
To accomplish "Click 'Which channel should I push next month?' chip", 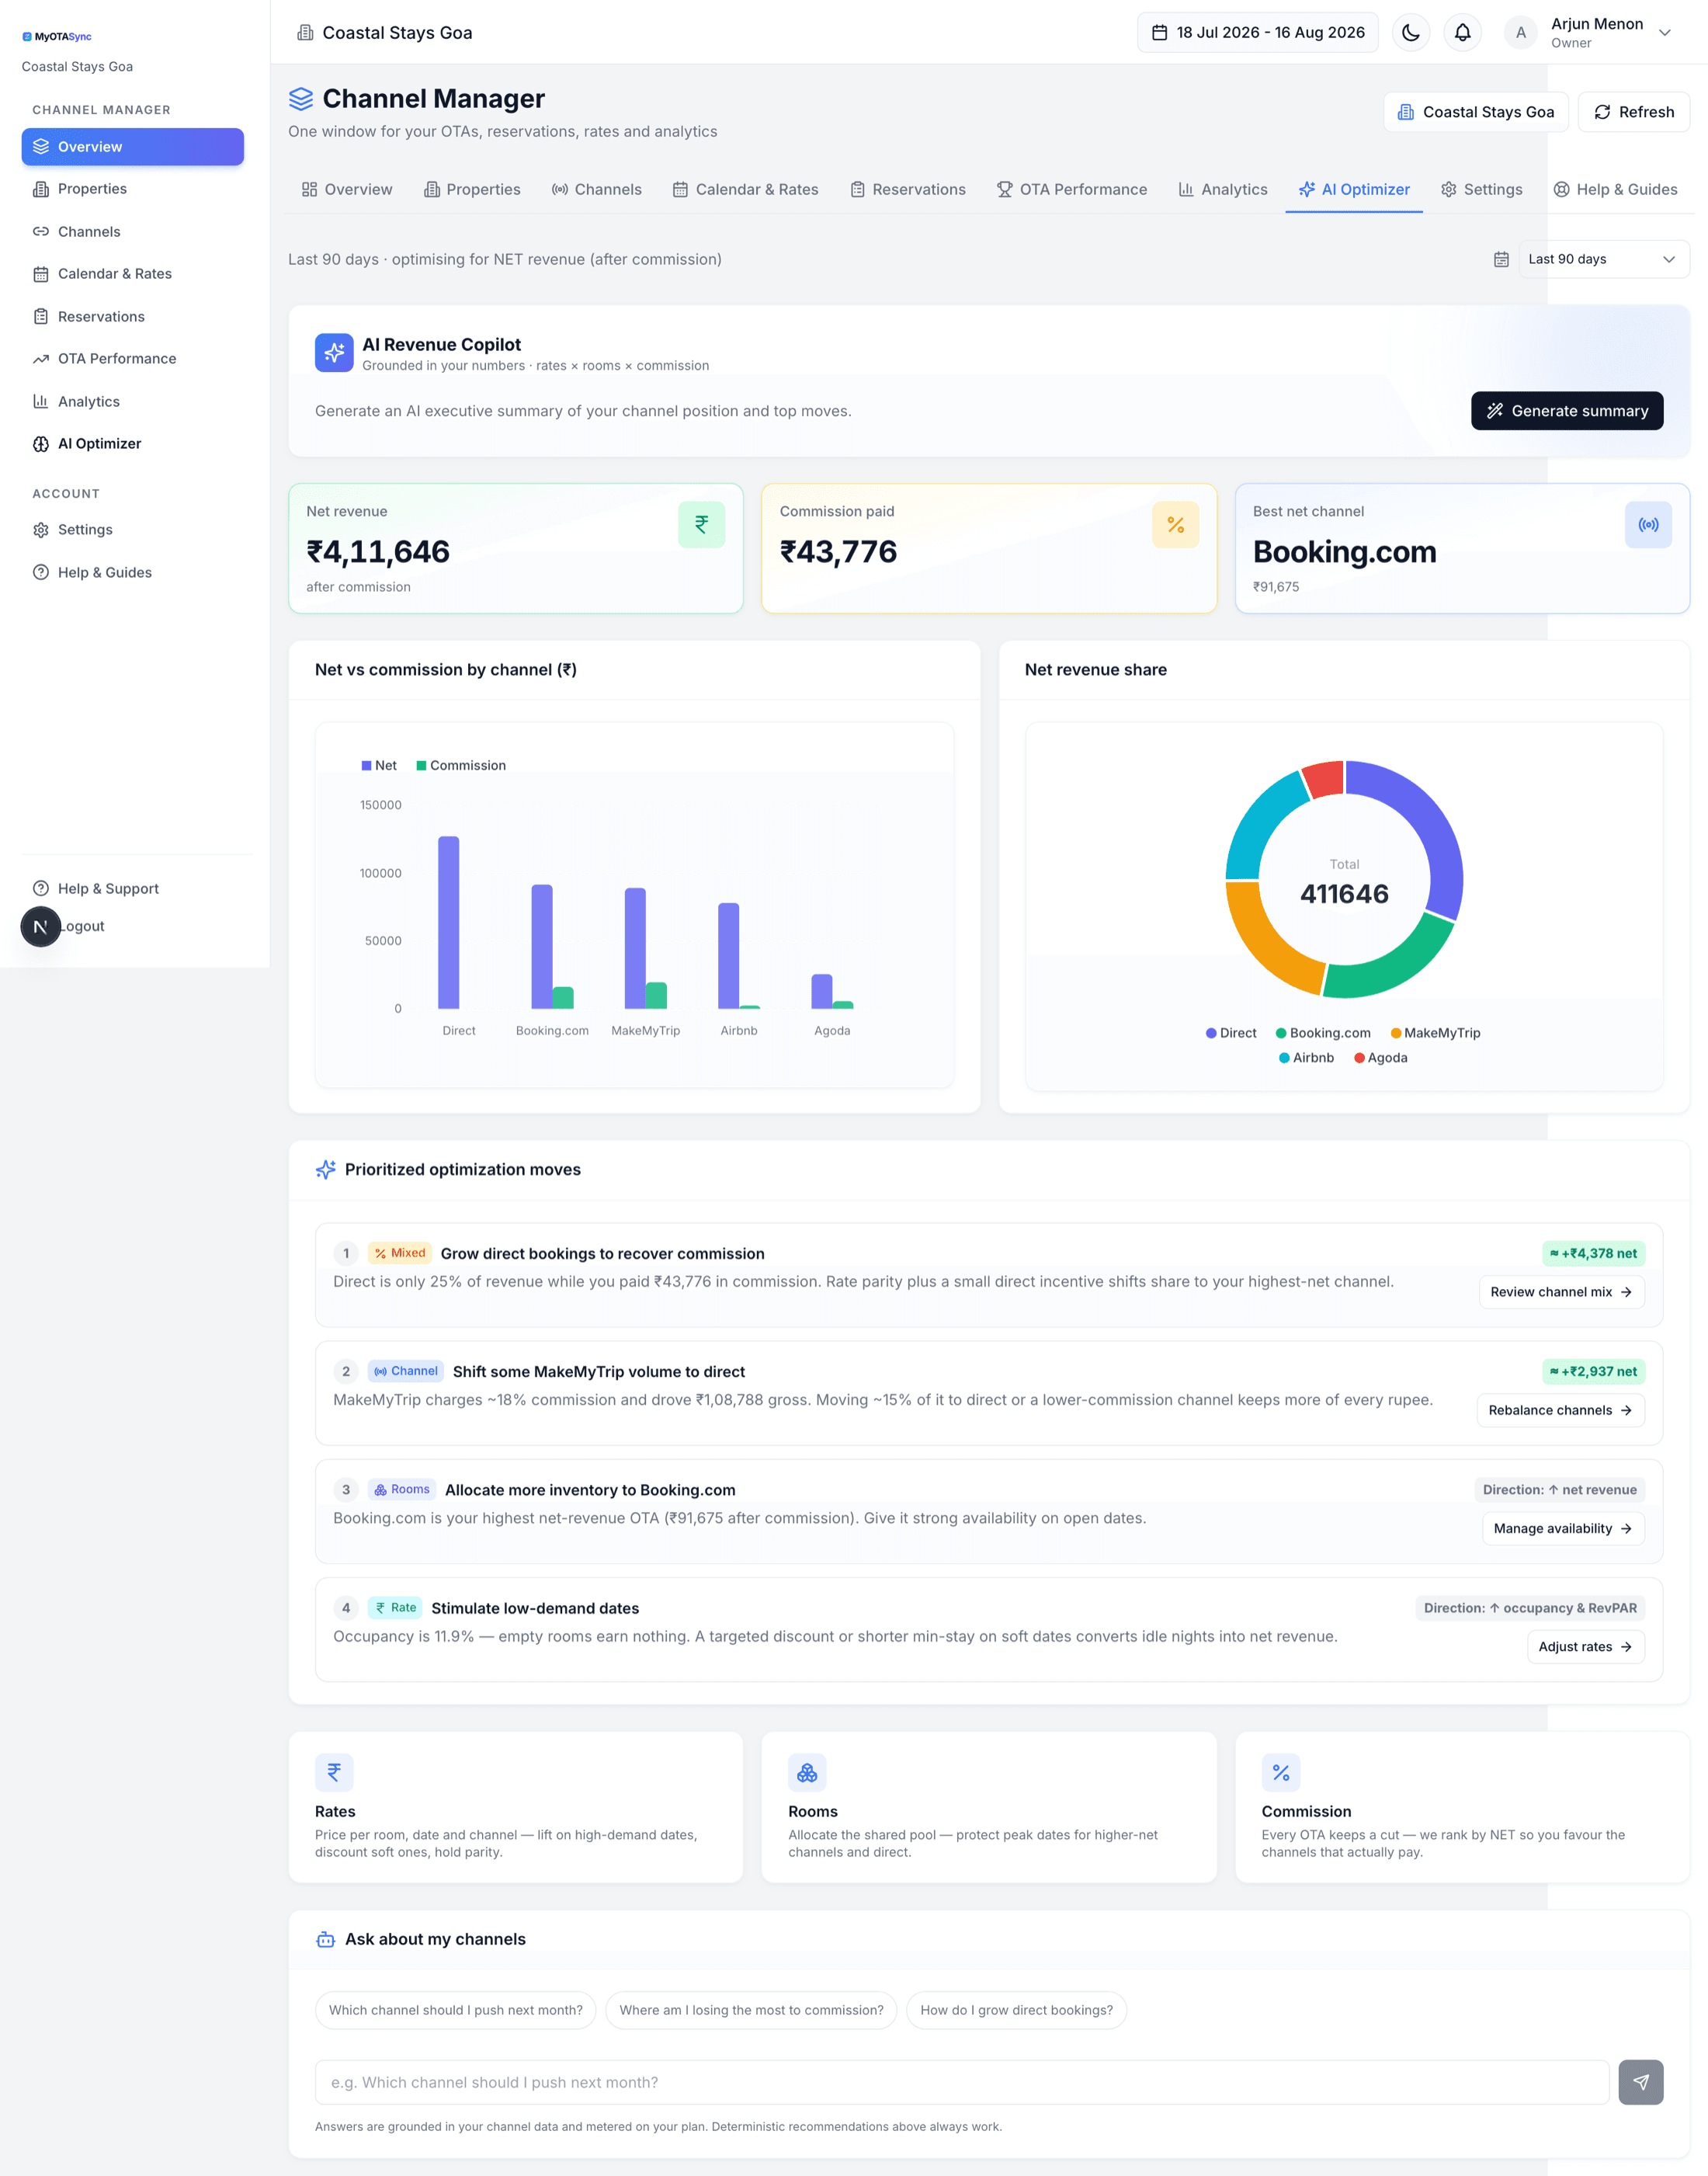I will tap(456, 2010).
